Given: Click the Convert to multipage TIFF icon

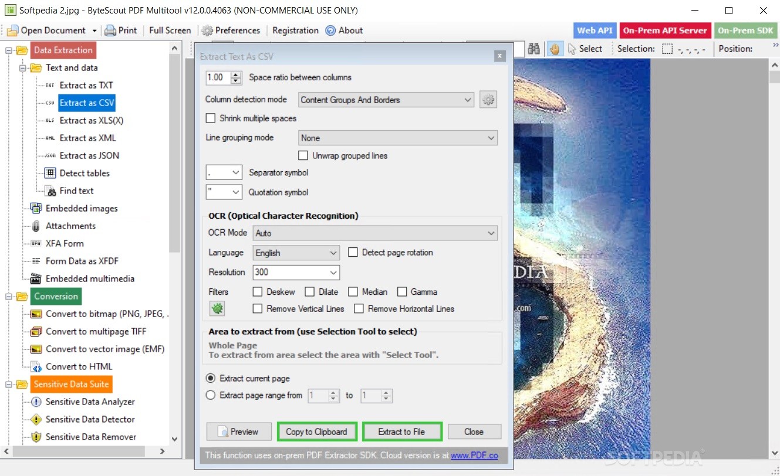Looking at the screenshot, I should (36, 331).
